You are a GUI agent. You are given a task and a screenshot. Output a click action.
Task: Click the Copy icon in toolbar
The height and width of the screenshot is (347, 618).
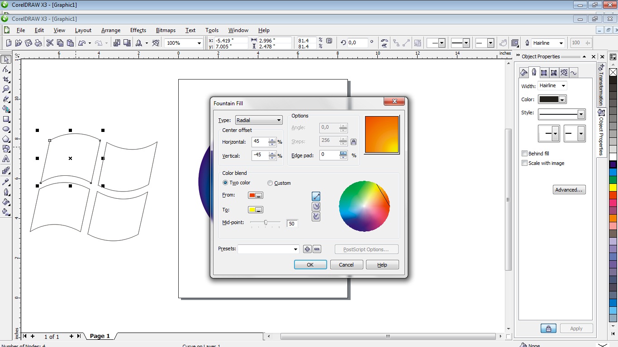click(60, 43)
